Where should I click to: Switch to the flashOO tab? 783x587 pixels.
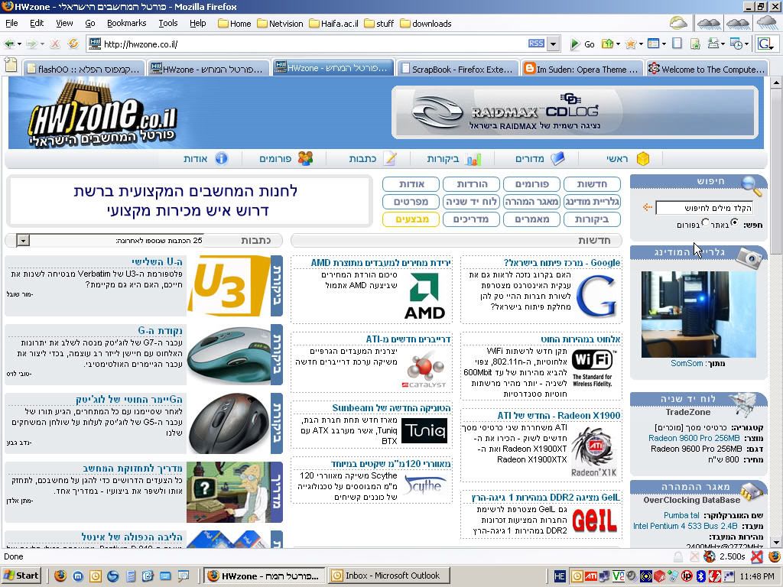[x=83, y=69]
